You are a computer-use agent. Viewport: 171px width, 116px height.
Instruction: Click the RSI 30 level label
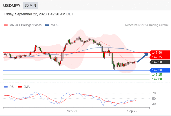[x=154, y=104]
